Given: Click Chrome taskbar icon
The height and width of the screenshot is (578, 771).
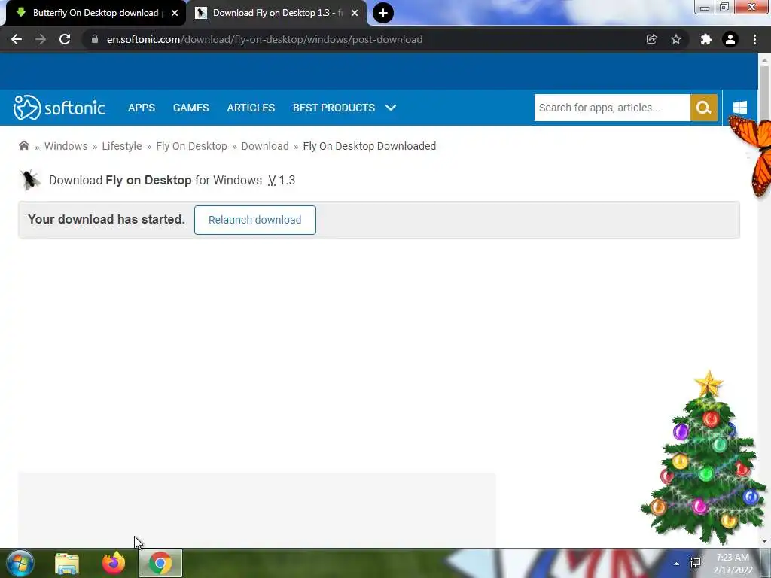Looking at the screenshot, I should [160, 563].
